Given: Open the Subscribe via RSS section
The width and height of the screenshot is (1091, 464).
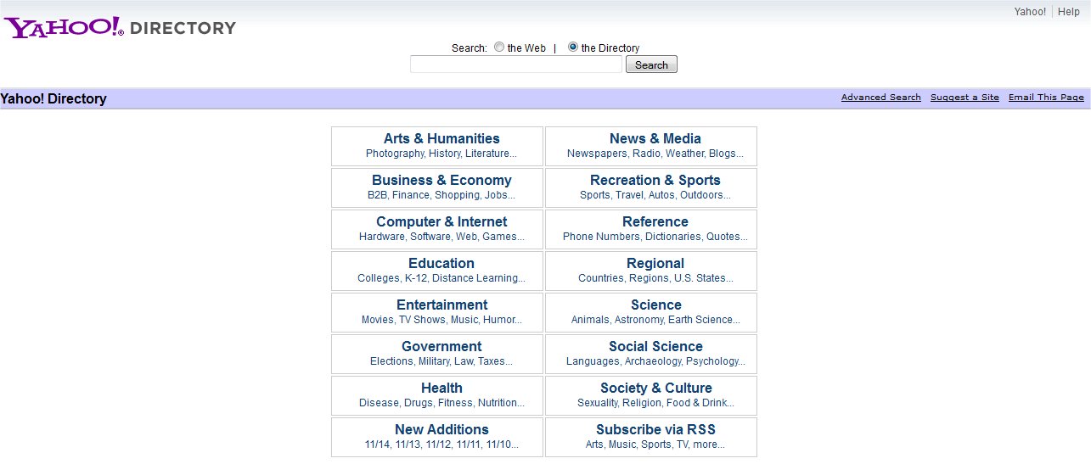Looking at the screenshot, I should tap(655, 430).
